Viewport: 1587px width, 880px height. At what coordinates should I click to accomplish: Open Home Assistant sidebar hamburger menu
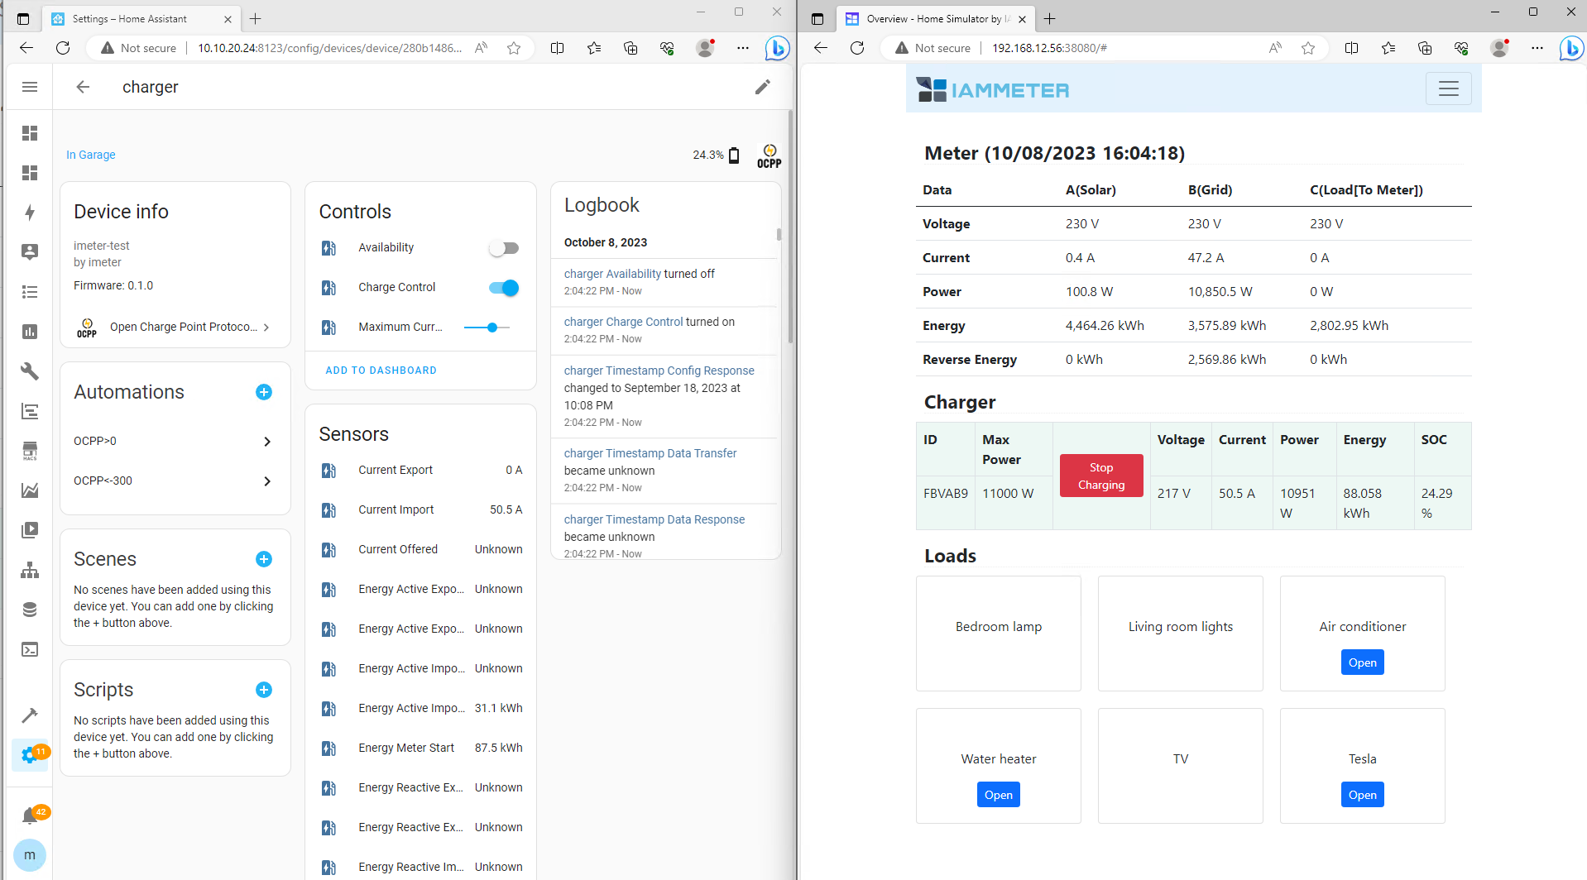[30, 87]
